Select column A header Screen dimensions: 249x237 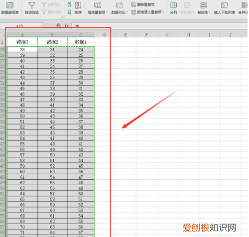22,35
